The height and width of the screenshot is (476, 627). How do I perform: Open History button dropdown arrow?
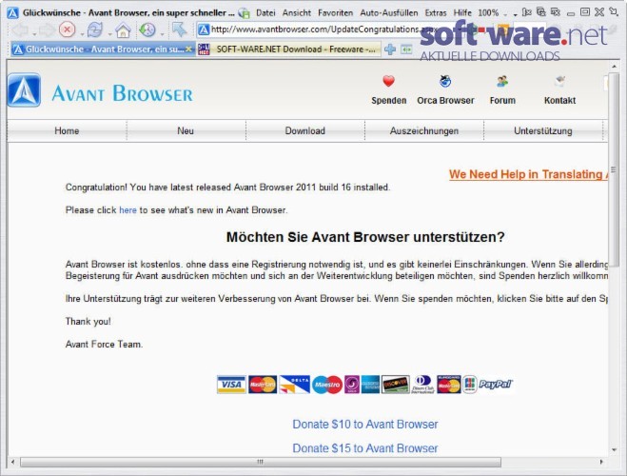click(x=162, y=34)
